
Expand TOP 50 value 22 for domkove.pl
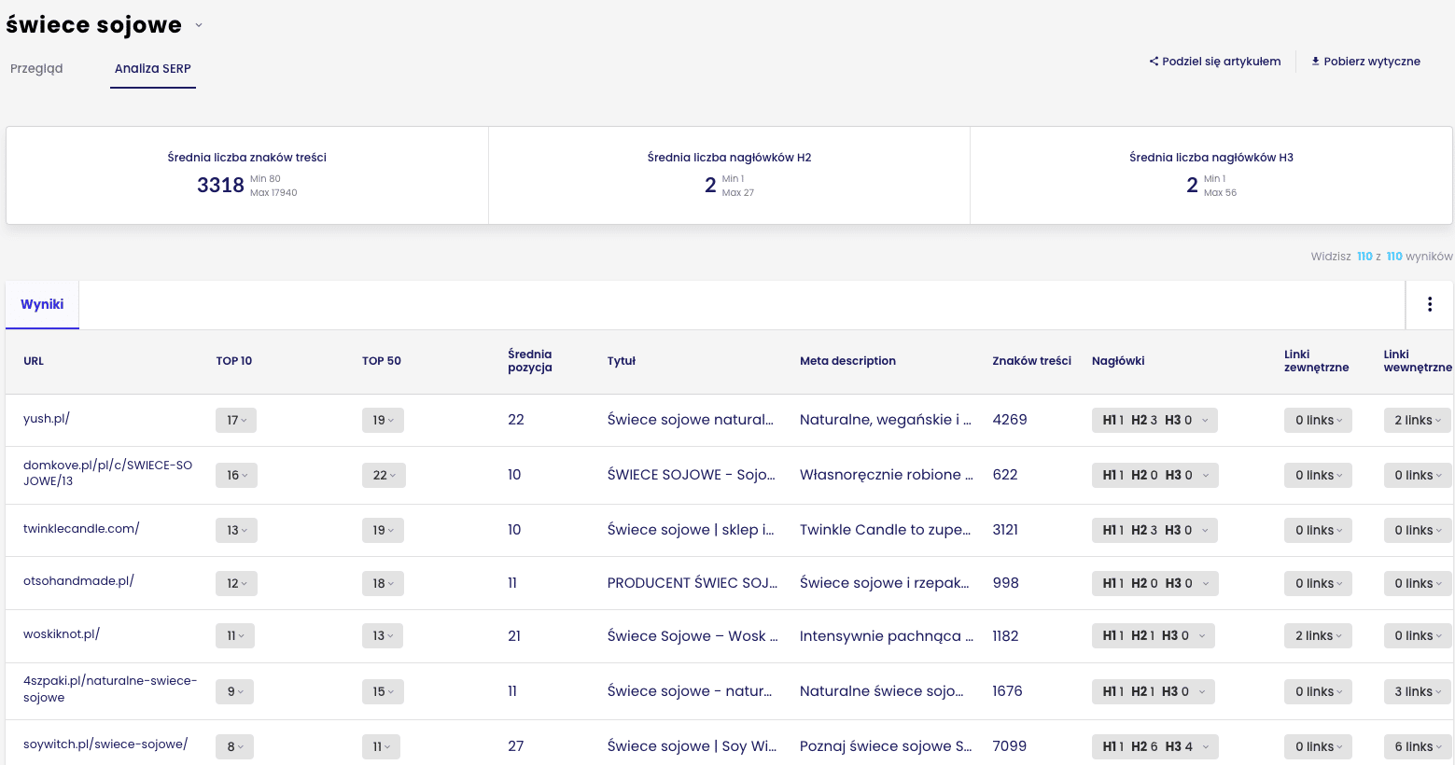384,475
